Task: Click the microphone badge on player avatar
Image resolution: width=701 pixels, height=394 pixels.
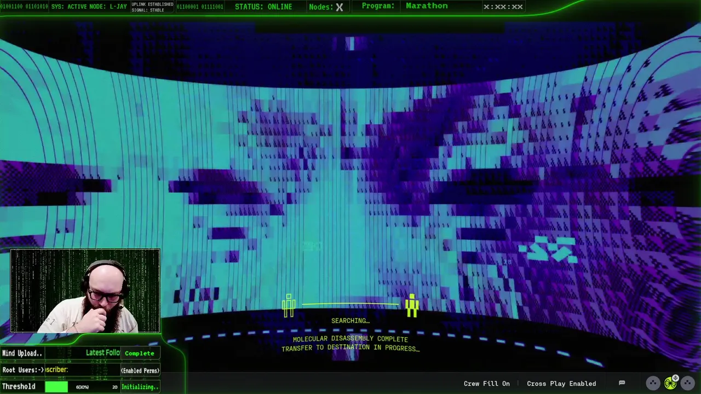Action: click(x=676, y=378)
